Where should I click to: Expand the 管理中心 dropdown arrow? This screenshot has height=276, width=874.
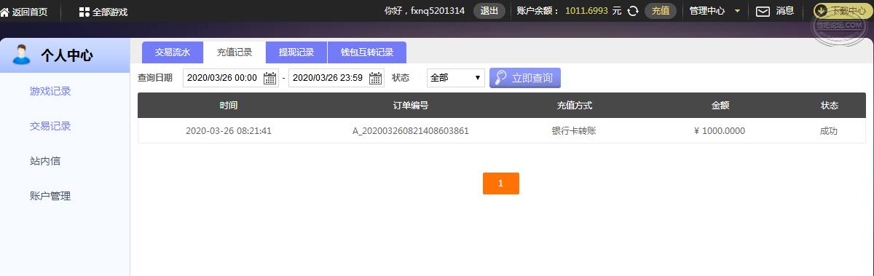click(738, 12)
